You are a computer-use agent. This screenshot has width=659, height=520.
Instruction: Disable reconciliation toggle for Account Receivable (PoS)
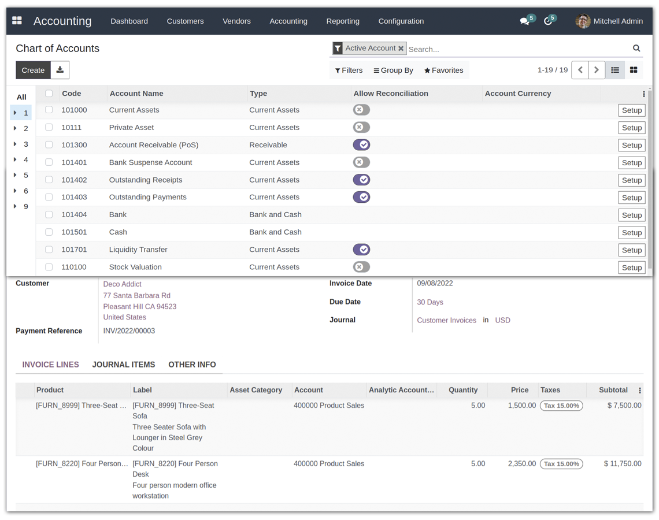coord(361,144)
